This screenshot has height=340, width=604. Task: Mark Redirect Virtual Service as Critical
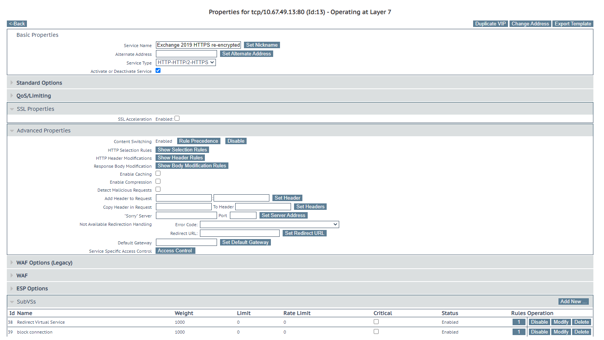coord(376,322)
